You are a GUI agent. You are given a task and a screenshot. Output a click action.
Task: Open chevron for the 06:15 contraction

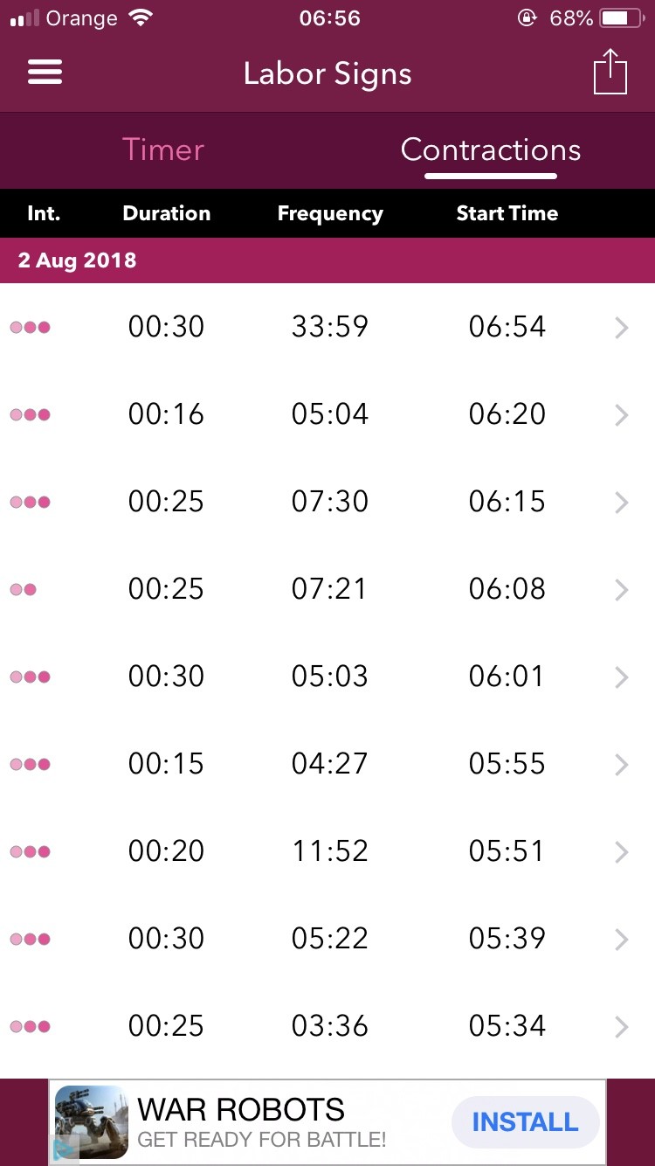[621, 503]
